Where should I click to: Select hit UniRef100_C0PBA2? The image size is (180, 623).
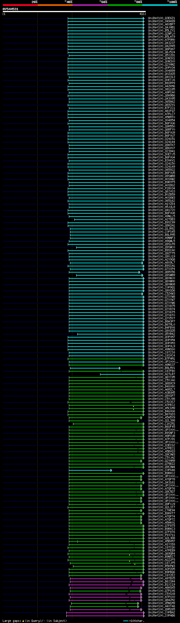click(161, 613)
